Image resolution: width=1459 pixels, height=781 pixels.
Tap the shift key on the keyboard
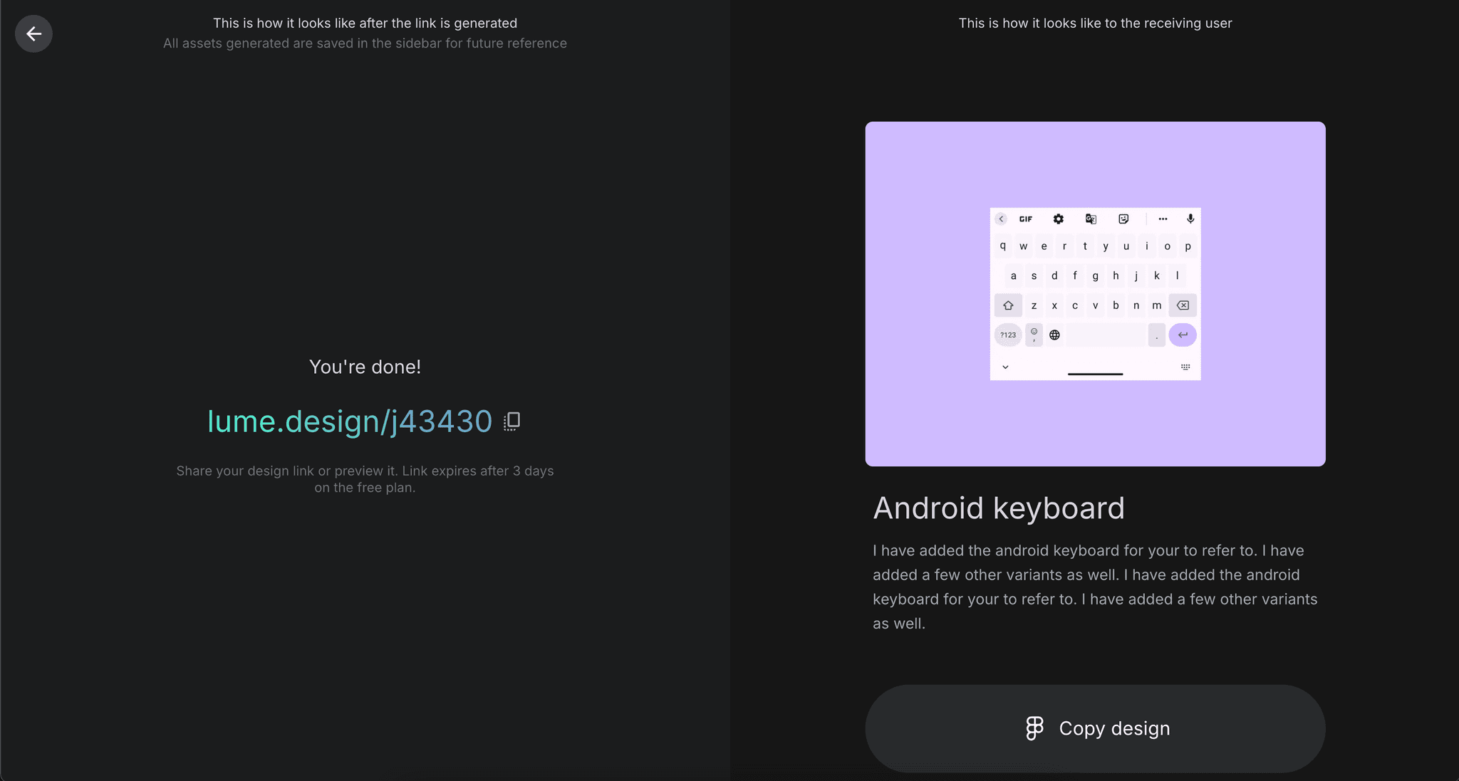(x=1008, y=305)
